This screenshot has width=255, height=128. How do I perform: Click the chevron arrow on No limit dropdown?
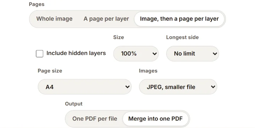coord(215,54)
